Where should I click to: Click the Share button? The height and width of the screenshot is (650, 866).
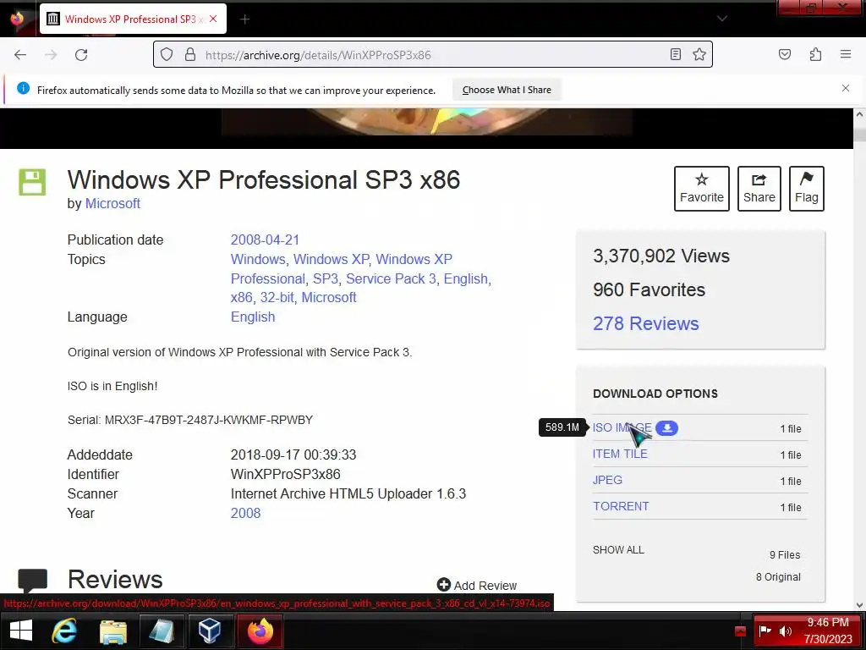pos(759,189)
